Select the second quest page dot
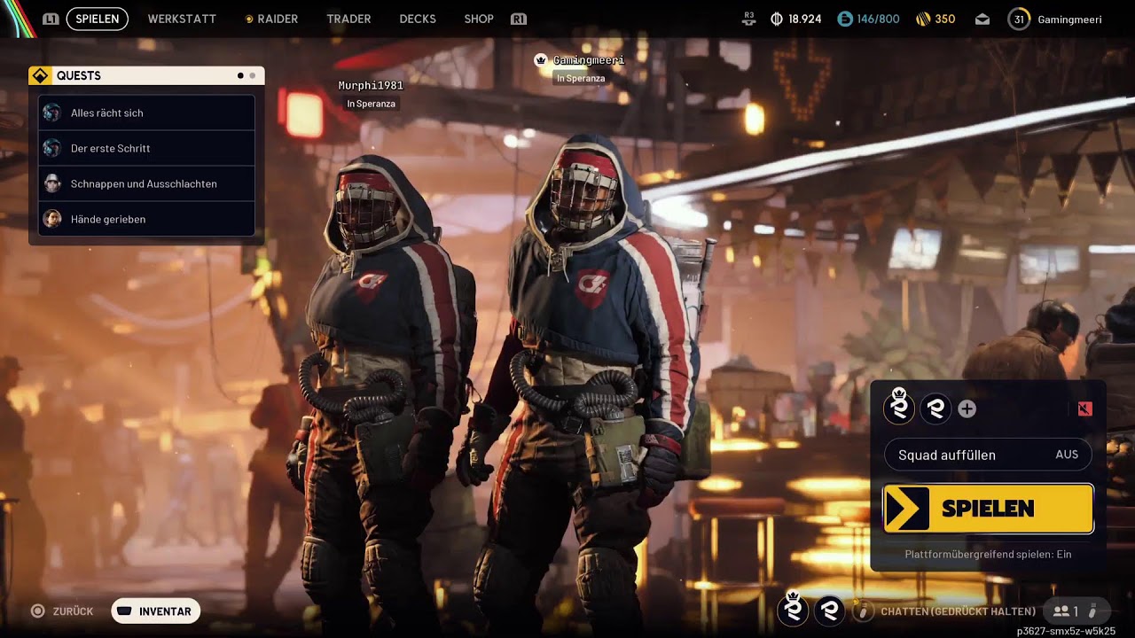1135x638 pixels. tap(252, 76)
